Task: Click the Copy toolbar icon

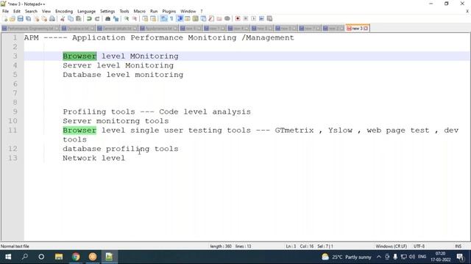Action: pyautogui.click(x=71, y=18)
